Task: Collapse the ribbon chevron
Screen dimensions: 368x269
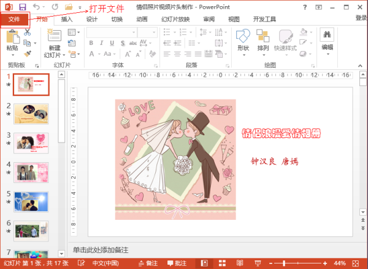Action: [x=360, y=66]
